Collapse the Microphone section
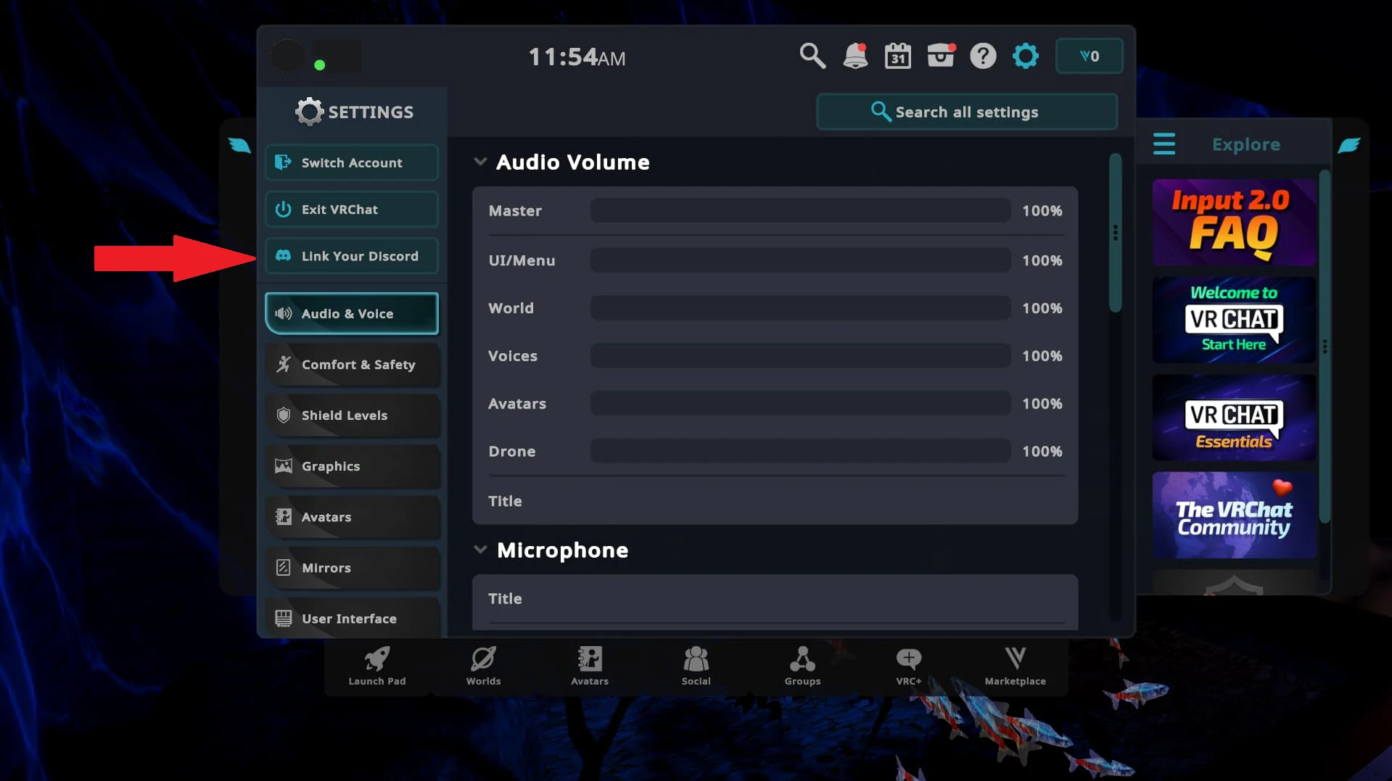Screen dimensions: 1392x781 pos(479,550)
